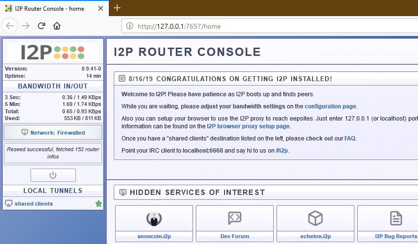Click the anoncoin.i2p link label
The height and width of the screenshot is (244, 418).
[154, 236]
